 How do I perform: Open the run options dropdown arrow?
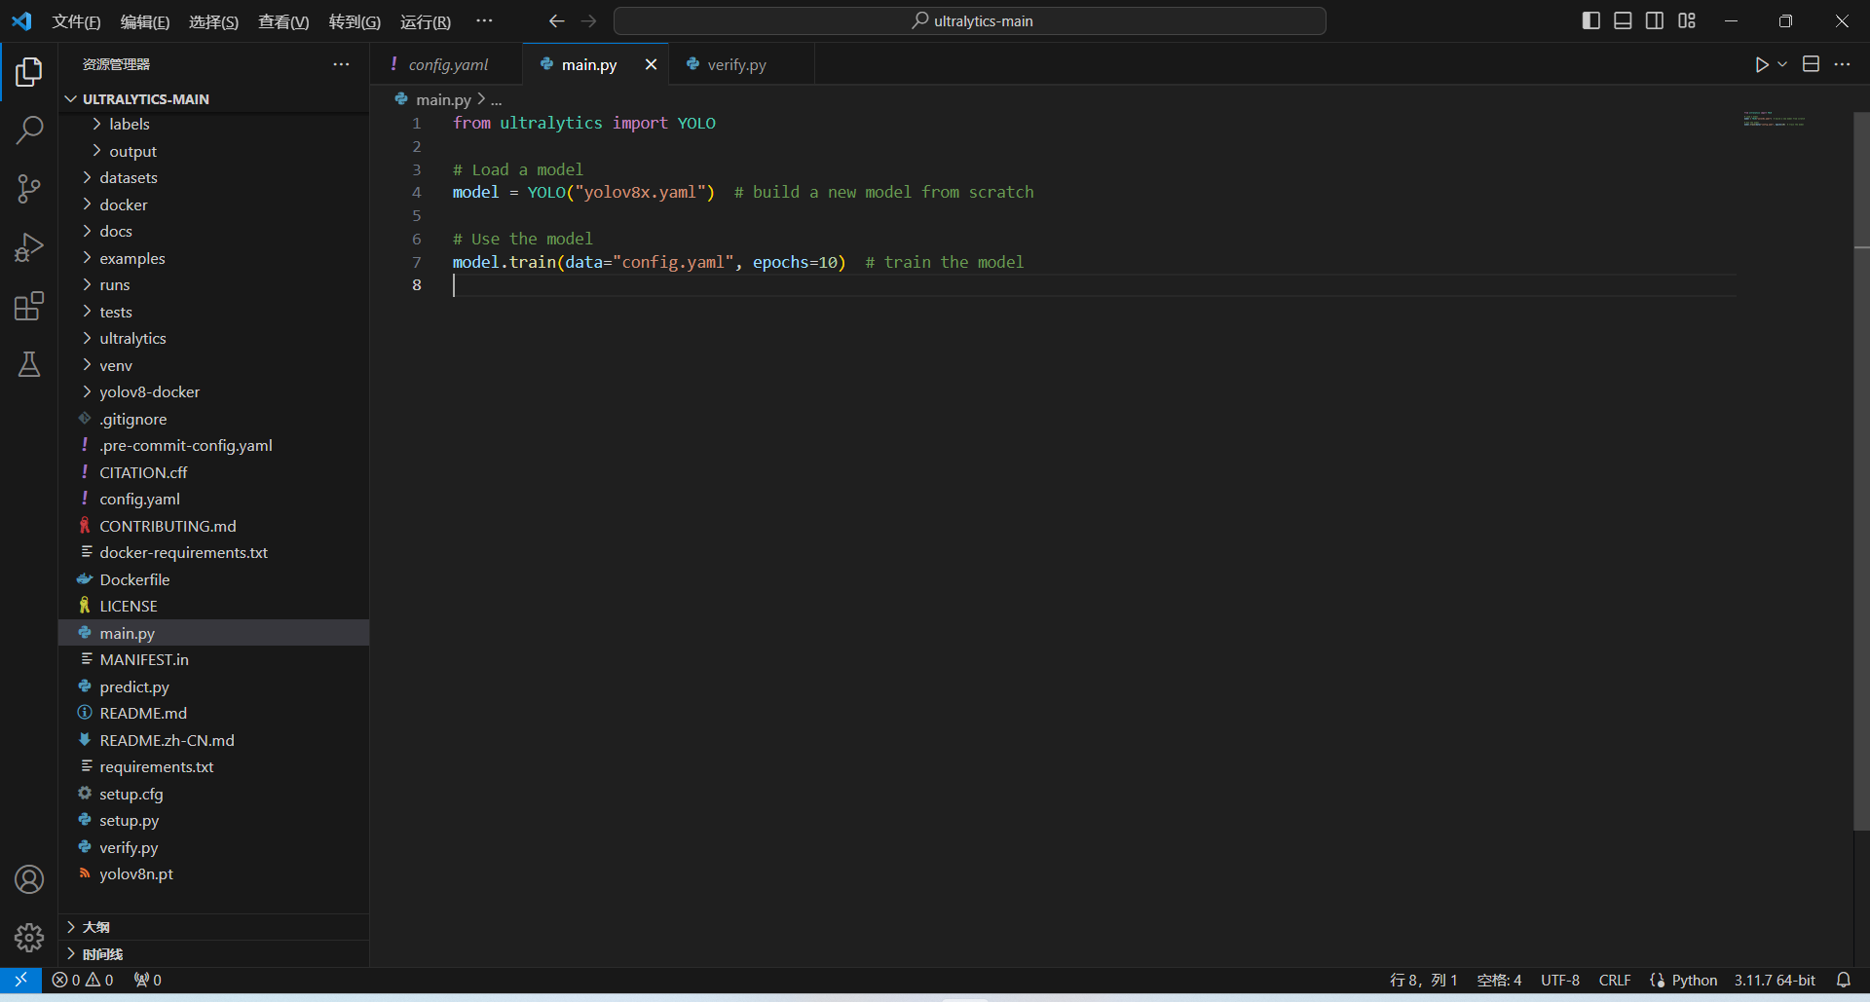[1782, 64]
